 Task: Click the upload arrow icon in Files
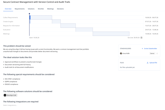(x=147, y=63)
